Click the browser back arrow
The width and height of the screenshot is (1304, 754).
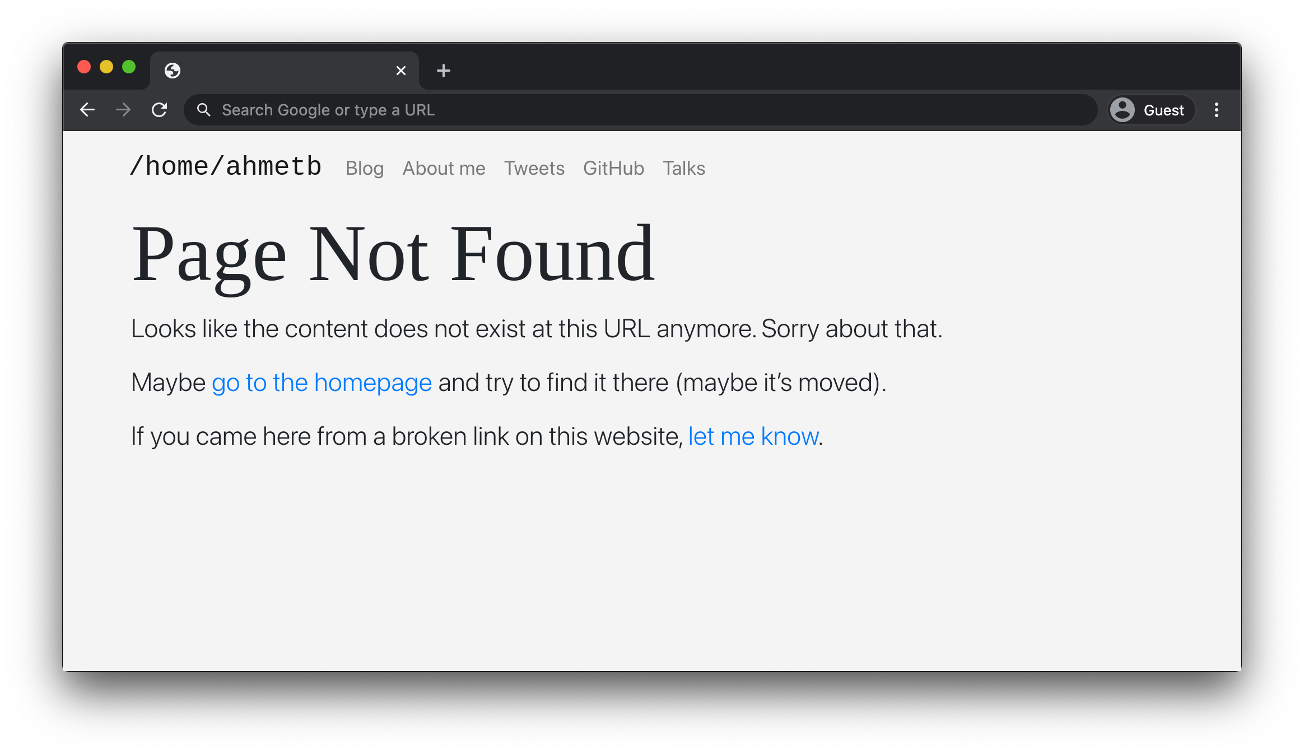click(x=87, y=110)
